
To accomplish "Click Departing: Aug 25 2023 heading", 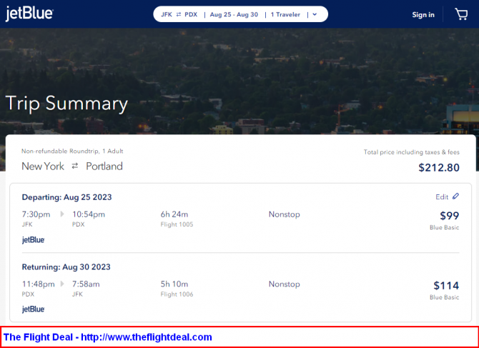I will click(67, 197).
